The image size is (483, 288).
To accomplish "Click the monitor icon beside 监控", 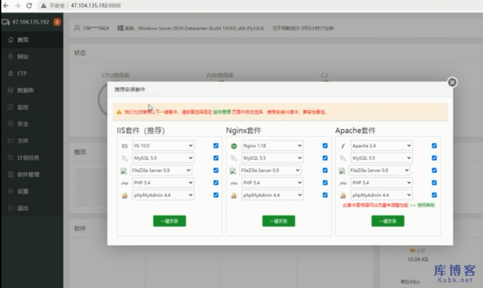I will tap(11, 107).
